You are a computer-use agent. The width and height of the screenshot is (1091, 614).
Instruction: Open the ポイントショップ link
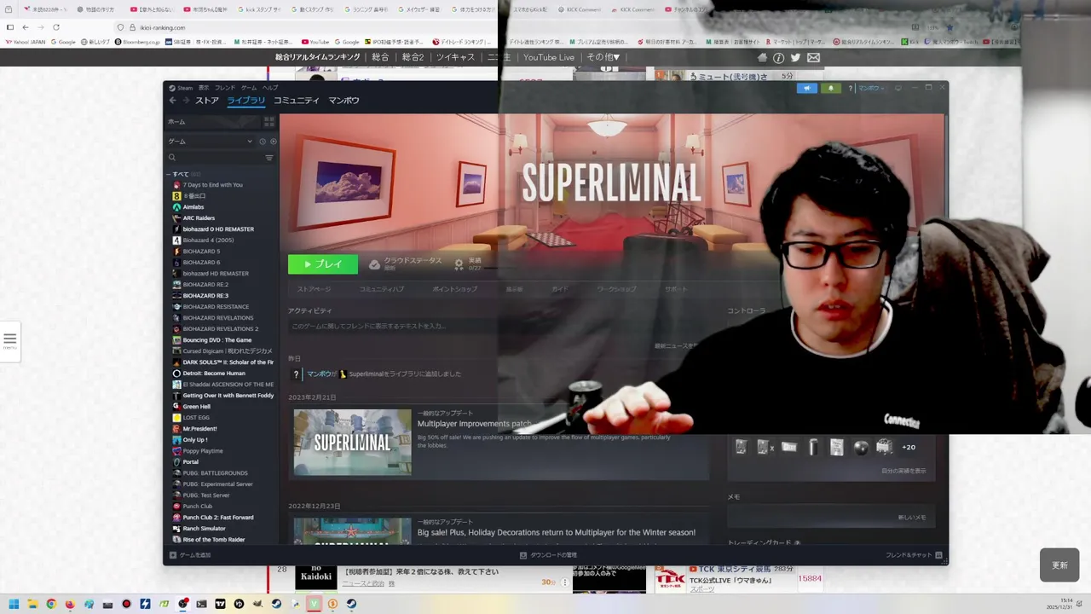click(455, 289)
